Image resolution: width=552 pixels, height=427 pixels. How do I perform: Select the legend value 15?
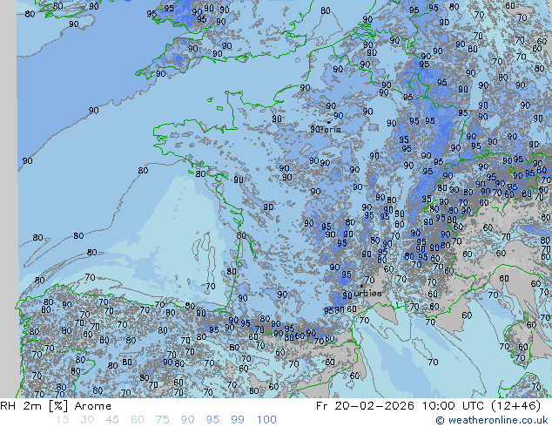pyautogui.click(x=62, y=420)
